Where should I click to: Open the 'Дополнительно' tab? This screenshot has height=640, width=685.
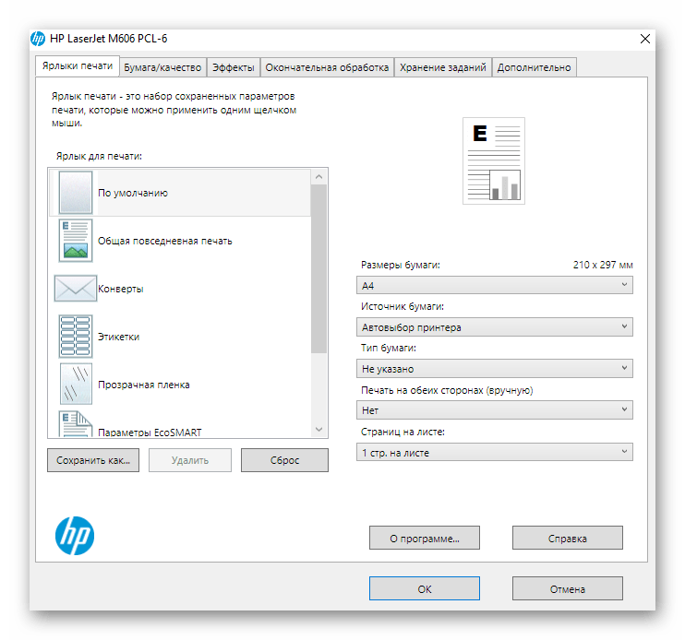point(534,67)
